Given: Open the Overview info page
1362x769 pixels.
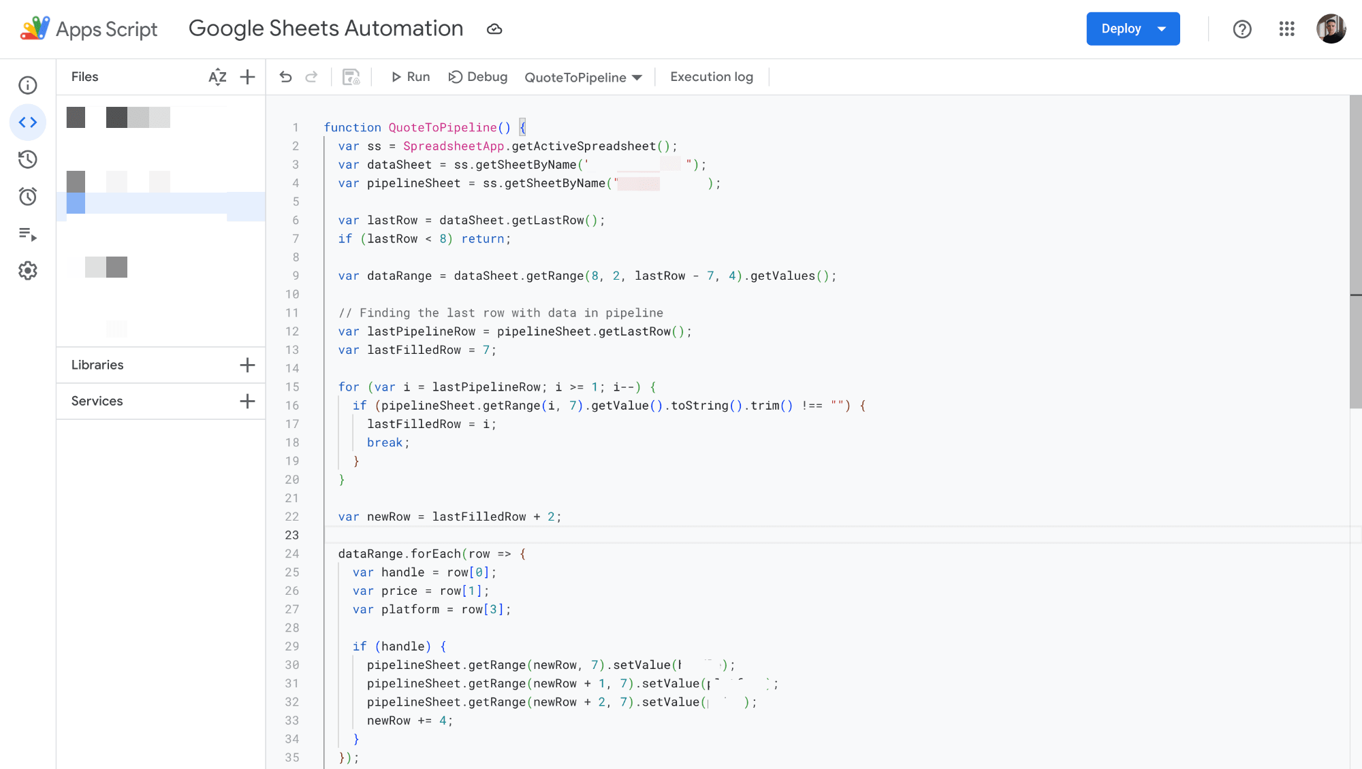Looking at the screenshot, I should point(28,85).
